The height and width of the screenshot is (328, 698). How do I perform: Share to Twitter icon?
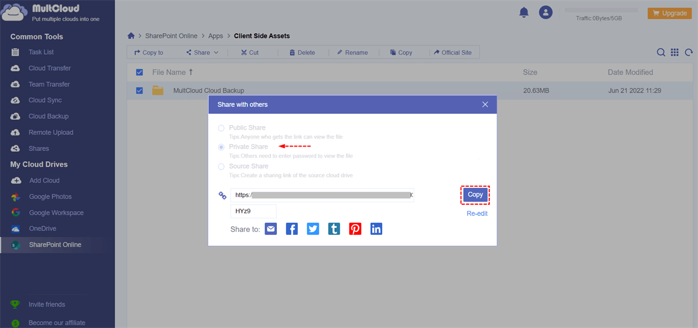pos(313,229)
